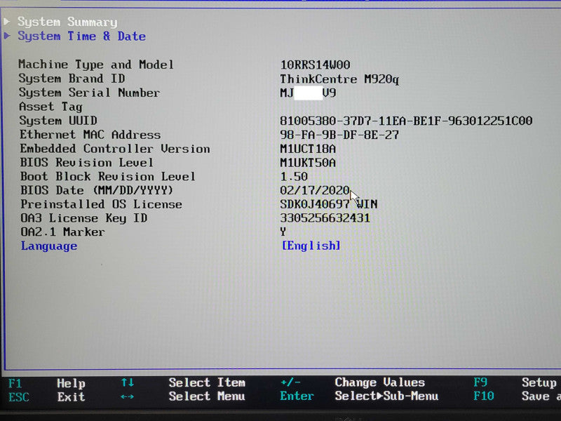Click the ESC key hint
This screenshot has width=561, height=421.
click(19, 397)
